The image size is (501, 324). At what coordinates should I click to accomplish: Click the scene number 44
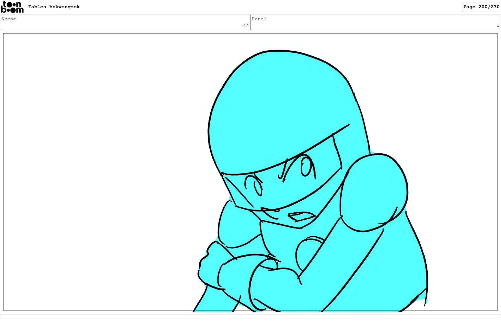pos(246,25)
